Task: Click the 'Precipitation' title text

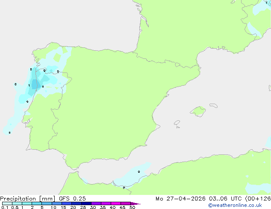Action: [x=18, y=199]
